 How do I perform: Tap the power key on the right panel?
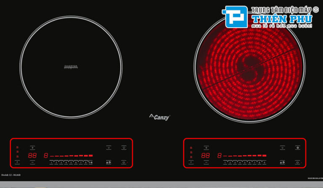pyautogui.click(x=297, y=162)
